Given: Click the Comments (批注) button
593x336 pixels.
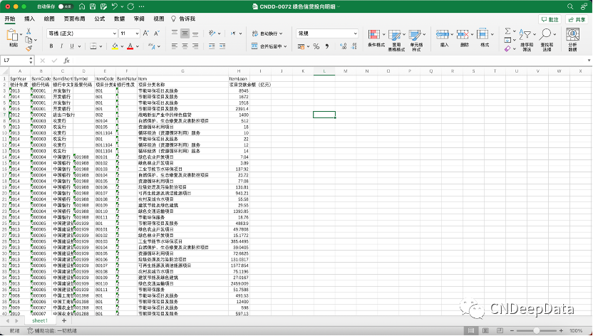Looking at the screenshot, I should pyautogui.click(x=550, y=20).
